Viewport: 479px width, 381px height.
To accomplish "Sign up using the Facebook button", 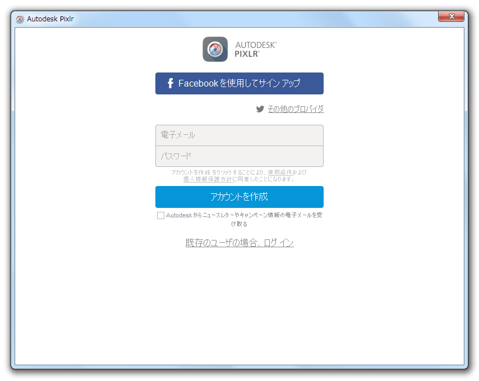I will click(239, 83).
